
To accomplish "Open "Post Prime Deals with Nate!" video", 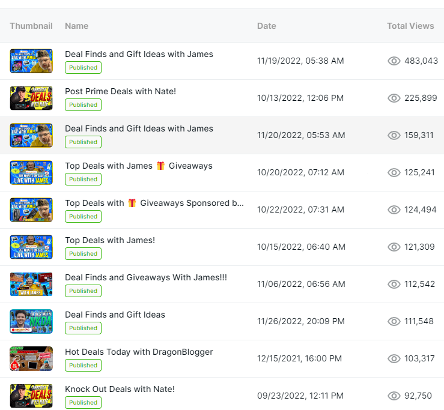I will [x=120, y=91].
